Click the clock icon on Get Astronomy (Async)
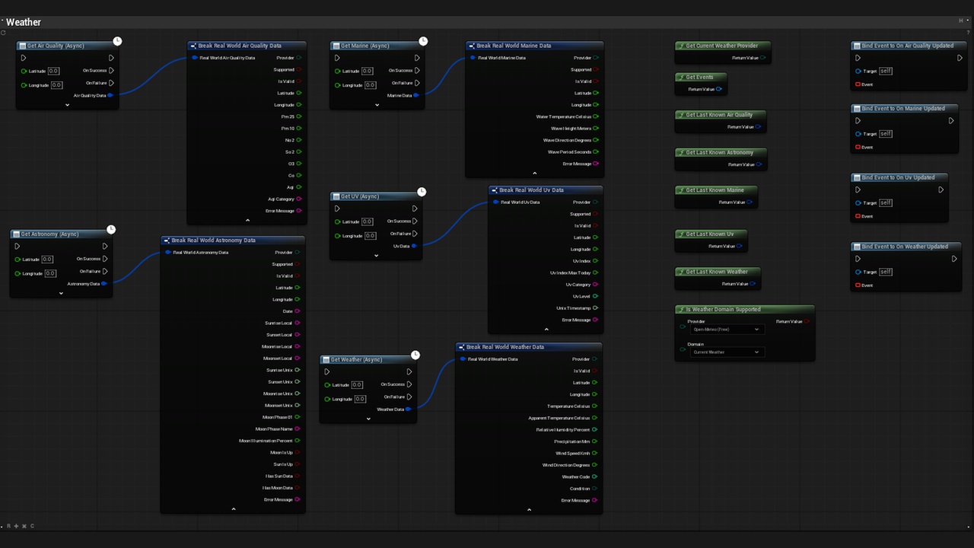 (x=111, y=229)
